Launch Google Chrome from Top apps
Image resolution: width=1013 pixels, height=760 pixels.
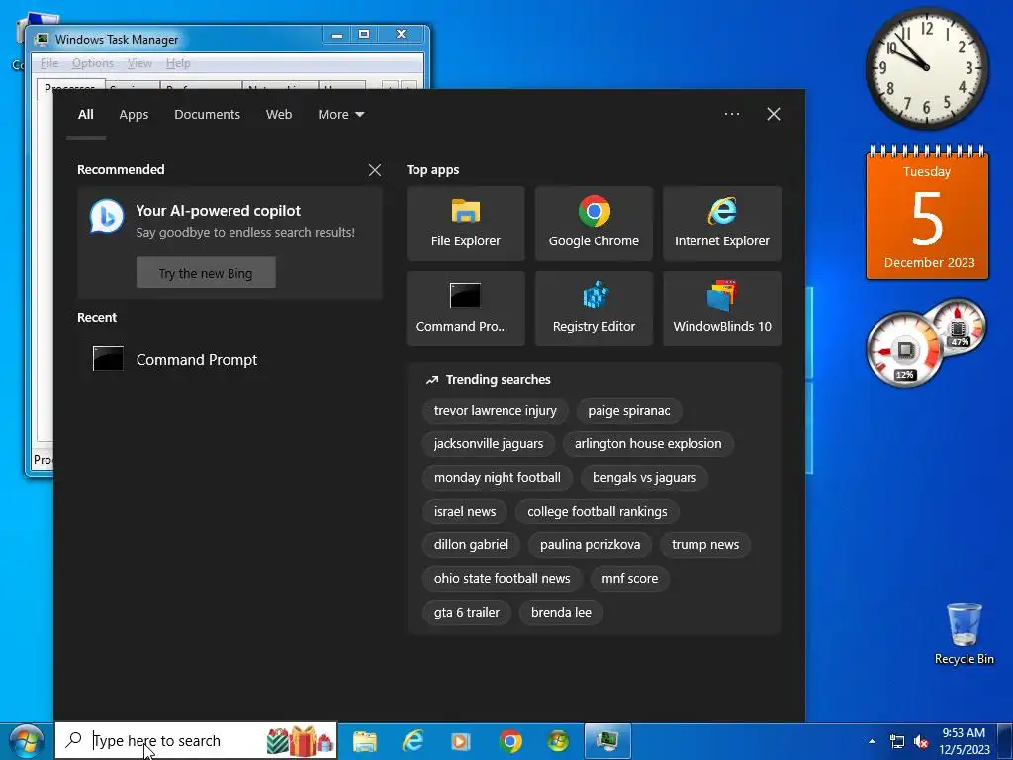tap(594, 224)
